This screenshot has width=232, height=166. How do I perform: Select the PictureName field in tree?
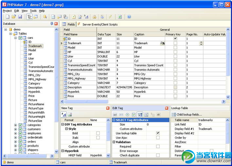point(36,104)
